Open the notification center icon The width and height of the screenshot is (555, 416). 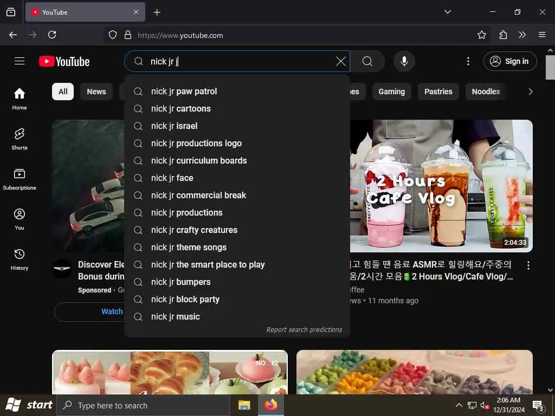tap(538, 405)
